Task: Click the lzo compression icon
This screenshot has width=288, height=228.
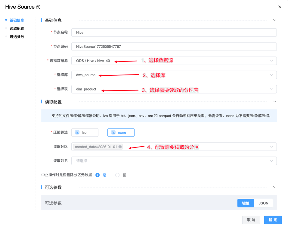Action: (77, 132)
